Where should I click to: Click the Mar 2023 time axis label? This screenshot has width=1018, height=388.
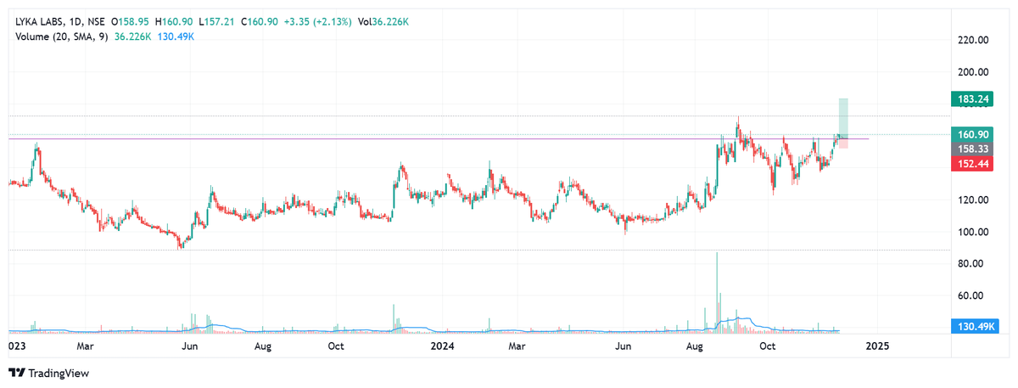pyautogui.click(x=85, y=346)
